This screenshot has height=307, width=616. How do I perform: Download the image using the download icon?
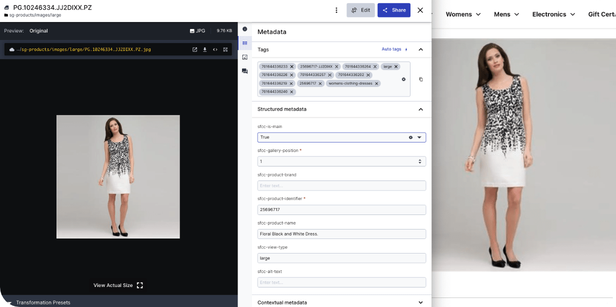click(x=204, y=49)
